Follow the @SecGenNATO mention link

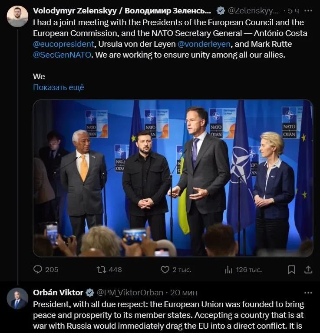[62, 55]
